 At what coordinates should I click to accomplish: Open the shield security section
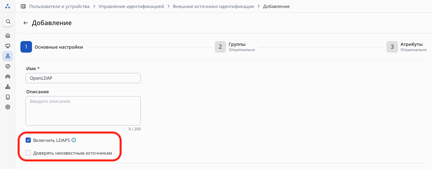8,66
